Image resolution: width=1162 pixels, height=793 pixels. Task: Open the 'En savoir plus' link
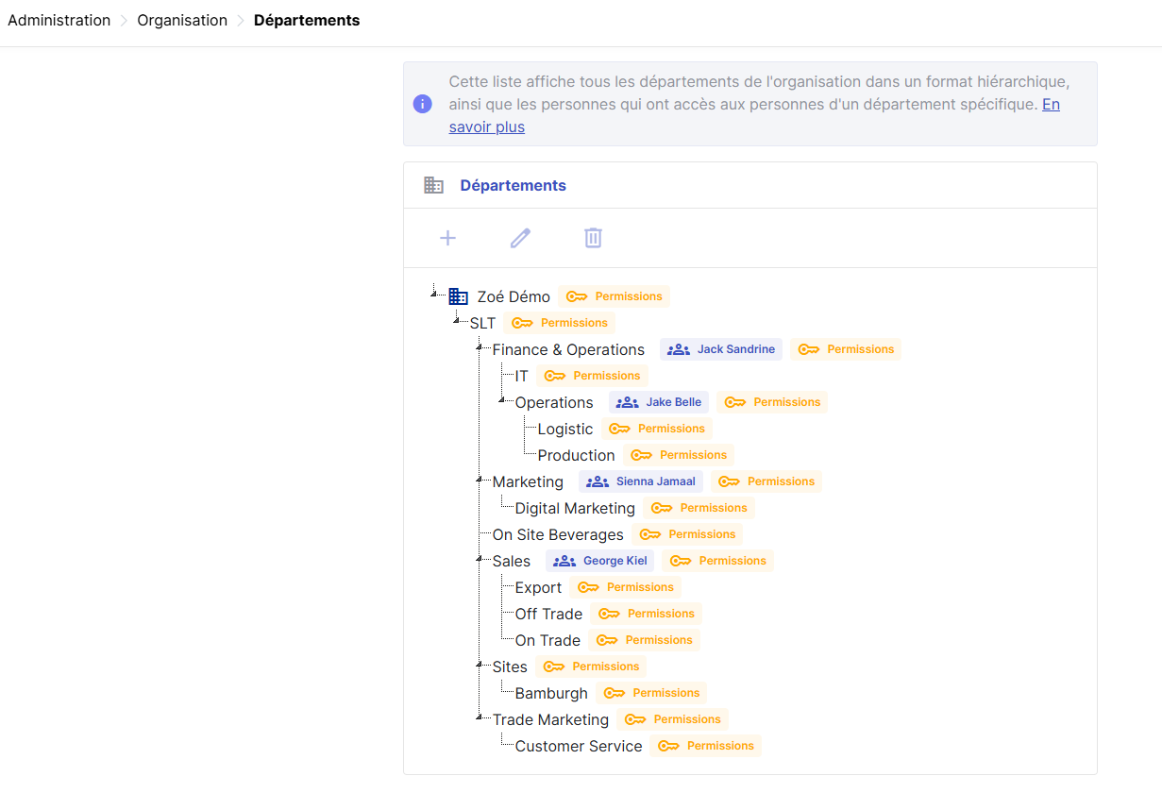coord(486,127)
